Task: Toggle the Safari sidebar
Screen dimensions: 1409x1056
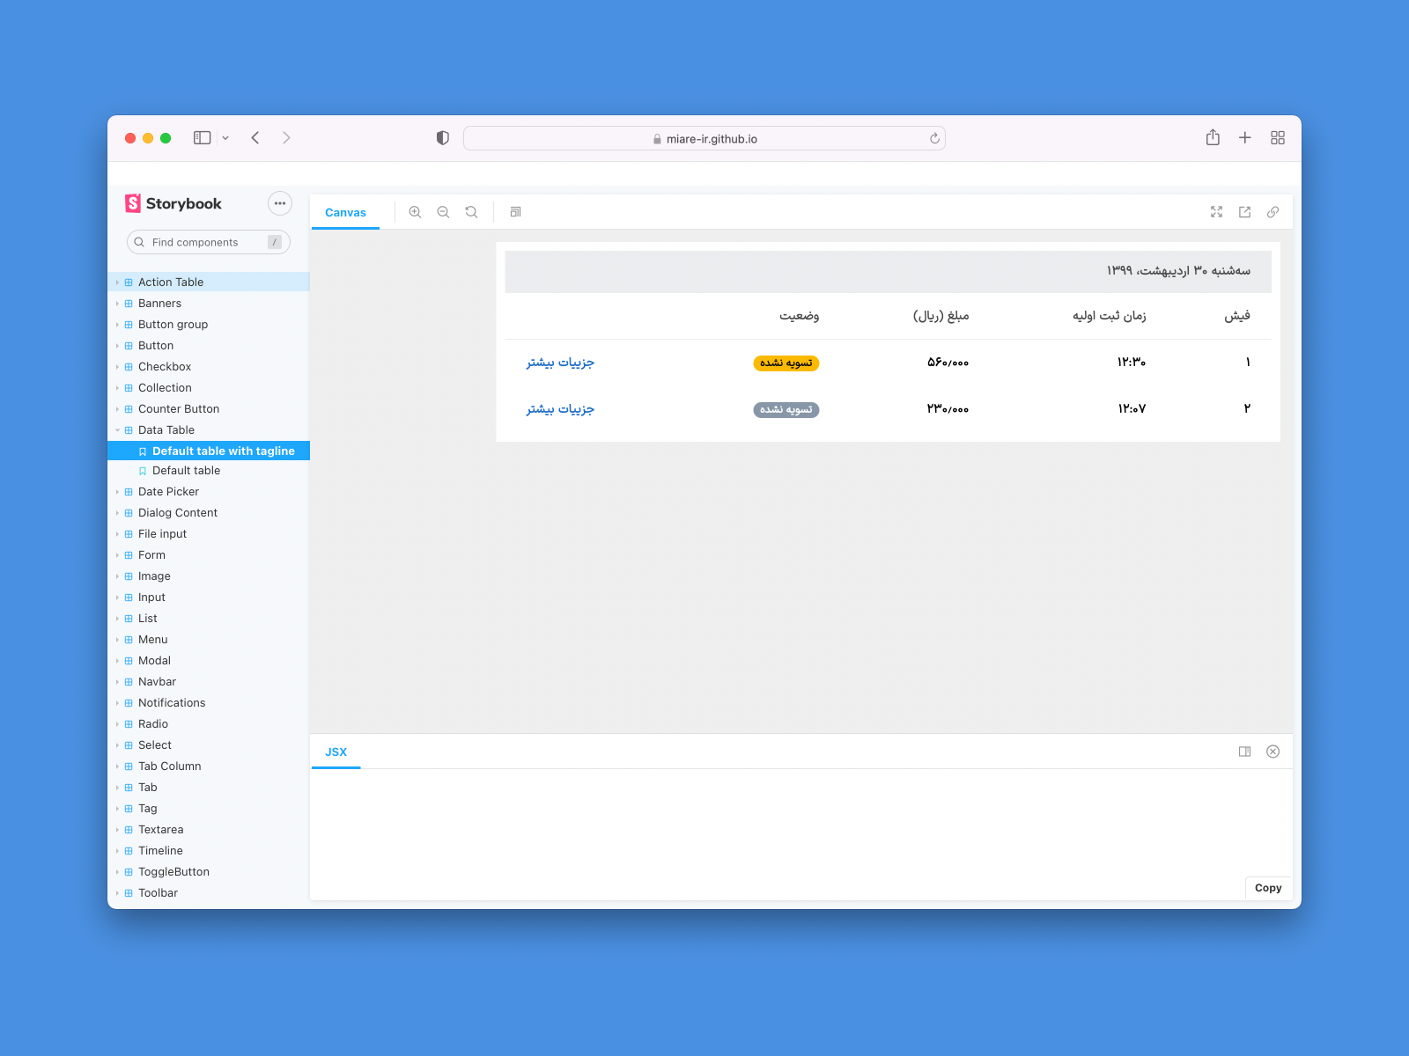Action: click(203, 138)
